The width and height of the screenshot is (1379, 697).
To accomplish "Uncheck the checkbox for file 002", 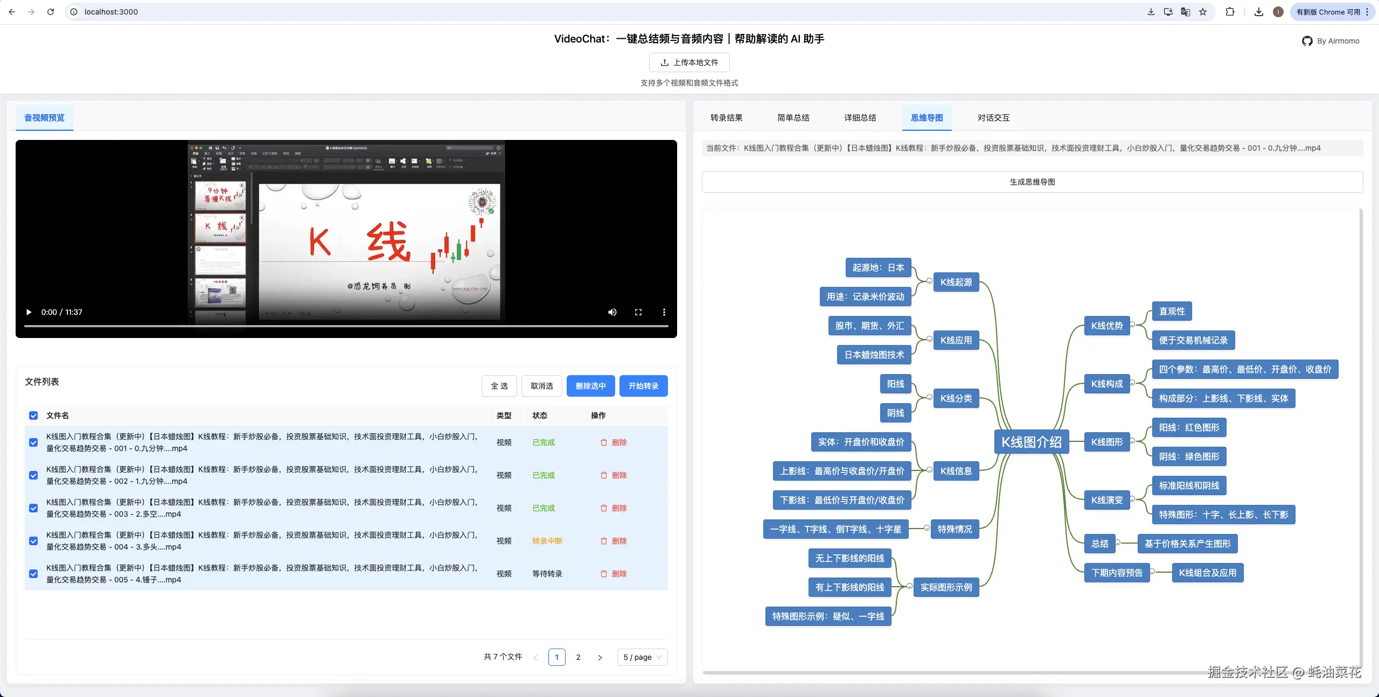I will coord(33,475).
